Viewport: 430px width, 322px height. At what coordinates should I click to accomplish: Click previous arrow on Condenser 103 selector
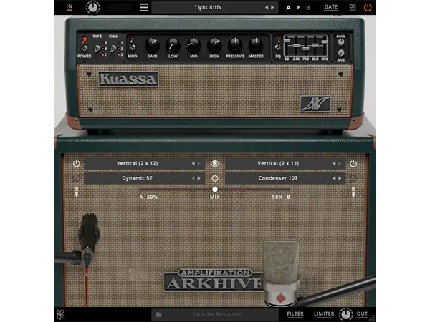334,178
